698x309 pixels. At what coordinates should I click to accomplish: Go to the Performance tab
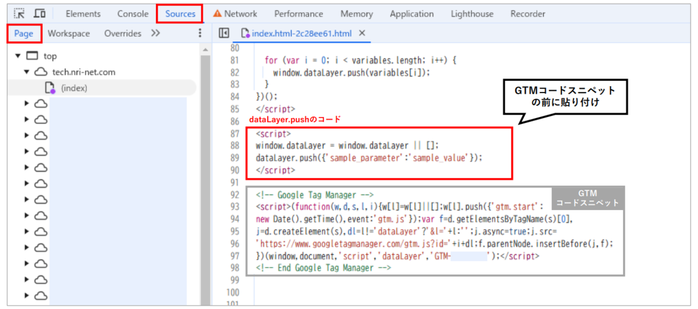[x=298, y=13]
